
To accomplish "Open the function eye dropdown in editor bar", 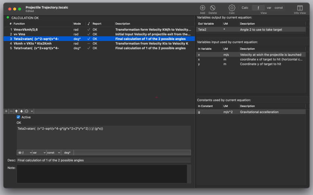I will (x=25, y=153).
